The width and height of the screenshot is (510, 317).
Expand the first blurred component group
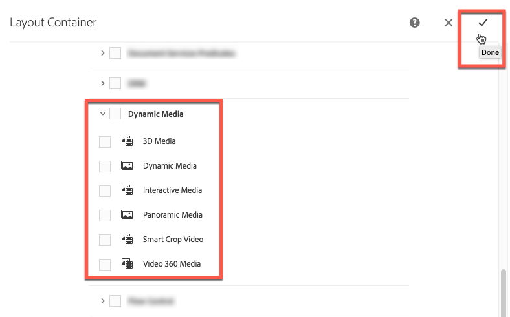(x=103, y=53)
